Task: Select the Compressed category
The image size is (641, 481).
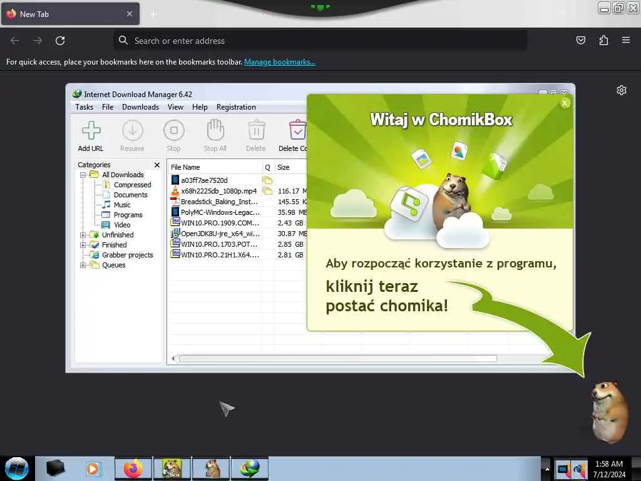Action: tap(132, 185)
